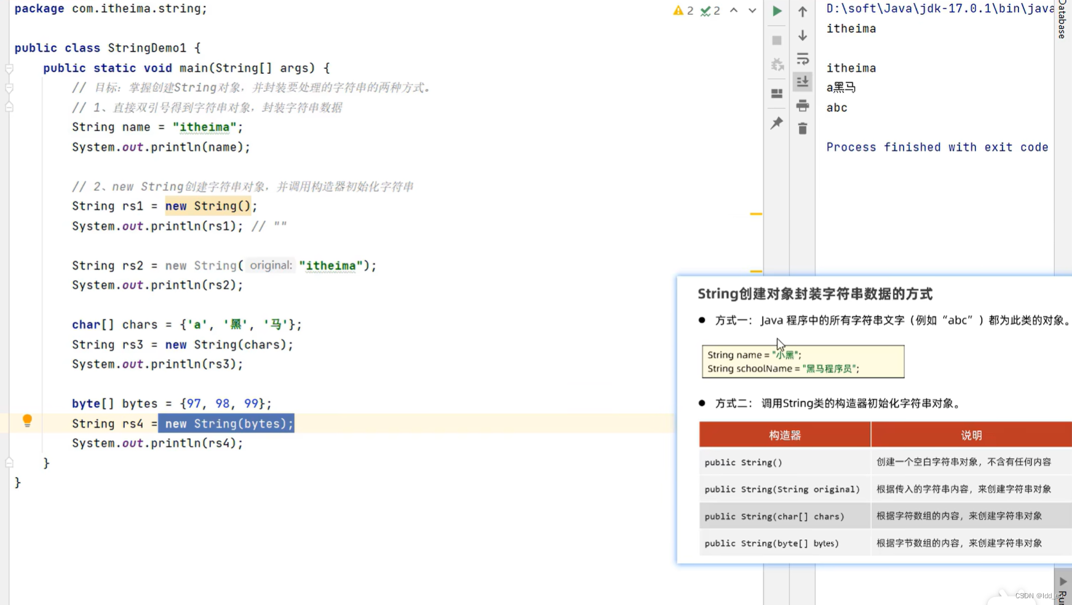Click the highlighted 'new String()' expression
The width and height of the screenshot is (1072, 605).
[208, 206]
